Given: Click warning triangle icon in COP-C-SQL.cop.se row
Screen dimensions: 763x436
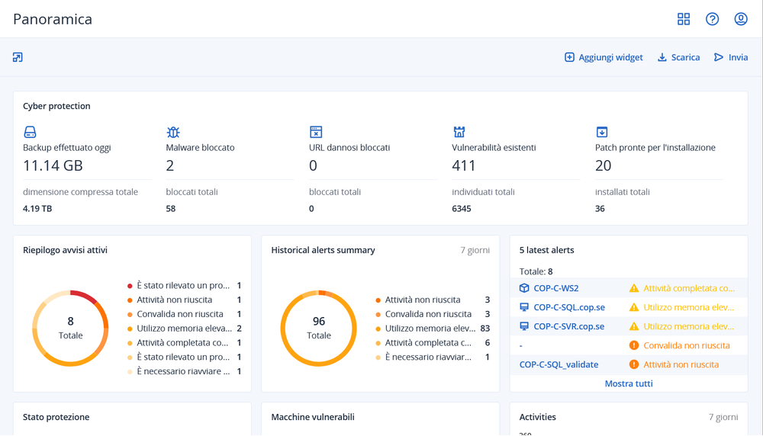Looking at the screenshot, I should [x=633, y=307].
